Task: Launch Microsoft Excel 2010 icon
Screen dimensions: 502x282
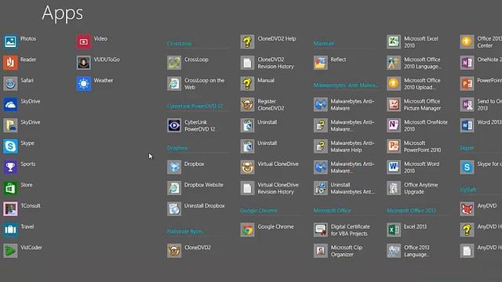Action: point(394,42)
